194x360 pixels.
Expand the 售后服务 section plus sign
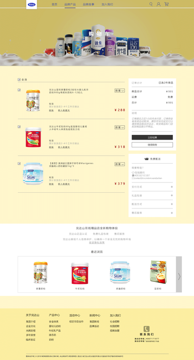(x=172, y=213)
